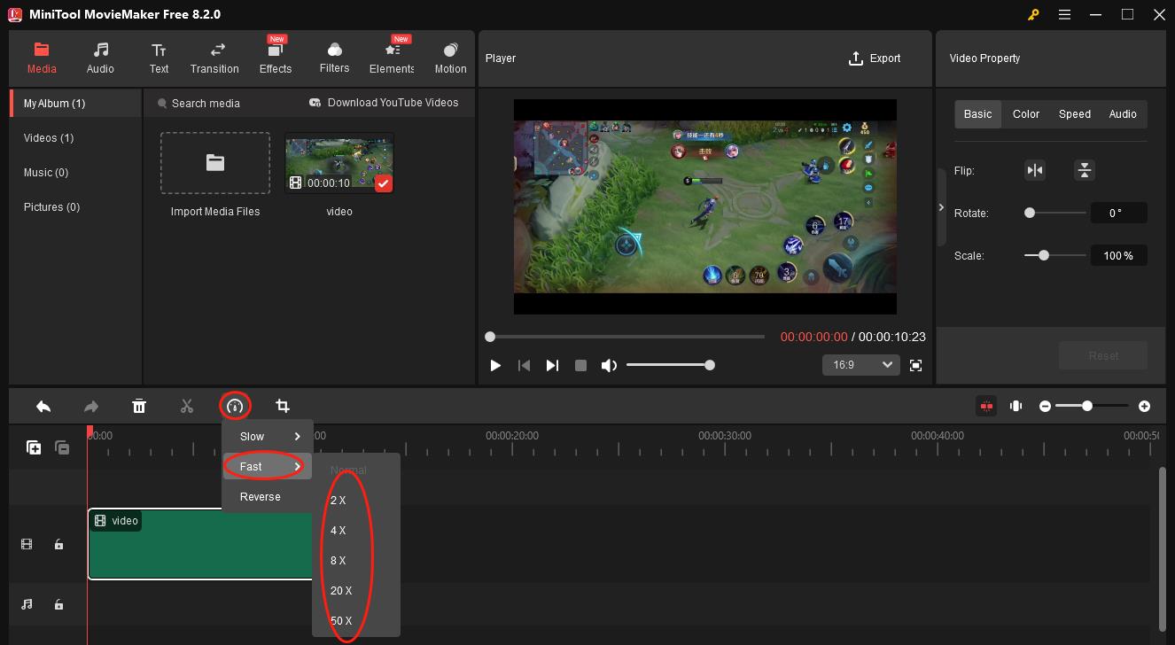Image resolution: width=1175 pixels, height=645 pixels.
Task: Go to previous frame
Action: coord(524,365)
